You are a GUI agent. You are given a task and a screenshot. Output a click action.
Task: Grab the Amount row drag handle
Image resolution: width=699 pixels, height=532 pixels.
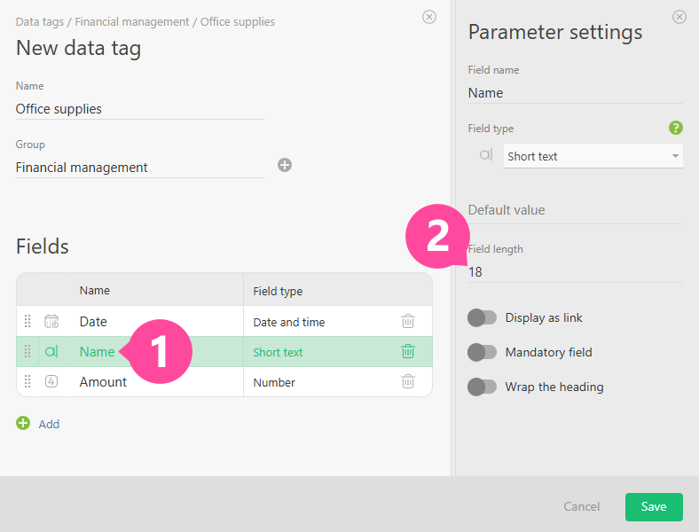point(27,382)
